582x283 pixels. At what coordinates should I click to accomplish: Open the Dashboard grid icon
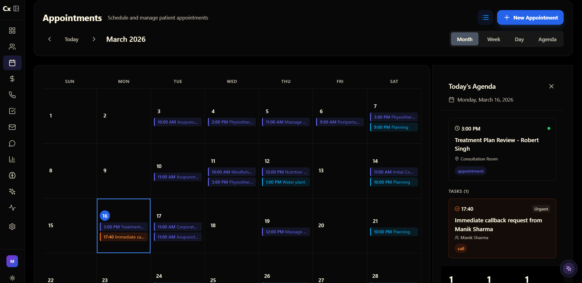click(x=12, y=30)
